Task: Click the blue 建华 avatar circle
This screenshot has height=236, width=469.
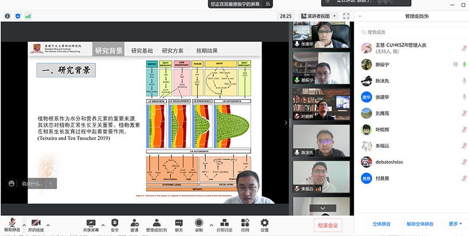Action: [366, 97]
